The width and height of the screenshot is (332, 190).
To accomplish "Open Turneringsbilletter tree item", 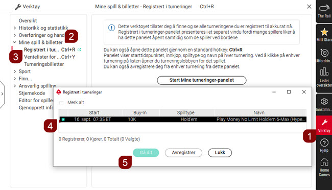I will pyautogui.click(x=44, y=64).
